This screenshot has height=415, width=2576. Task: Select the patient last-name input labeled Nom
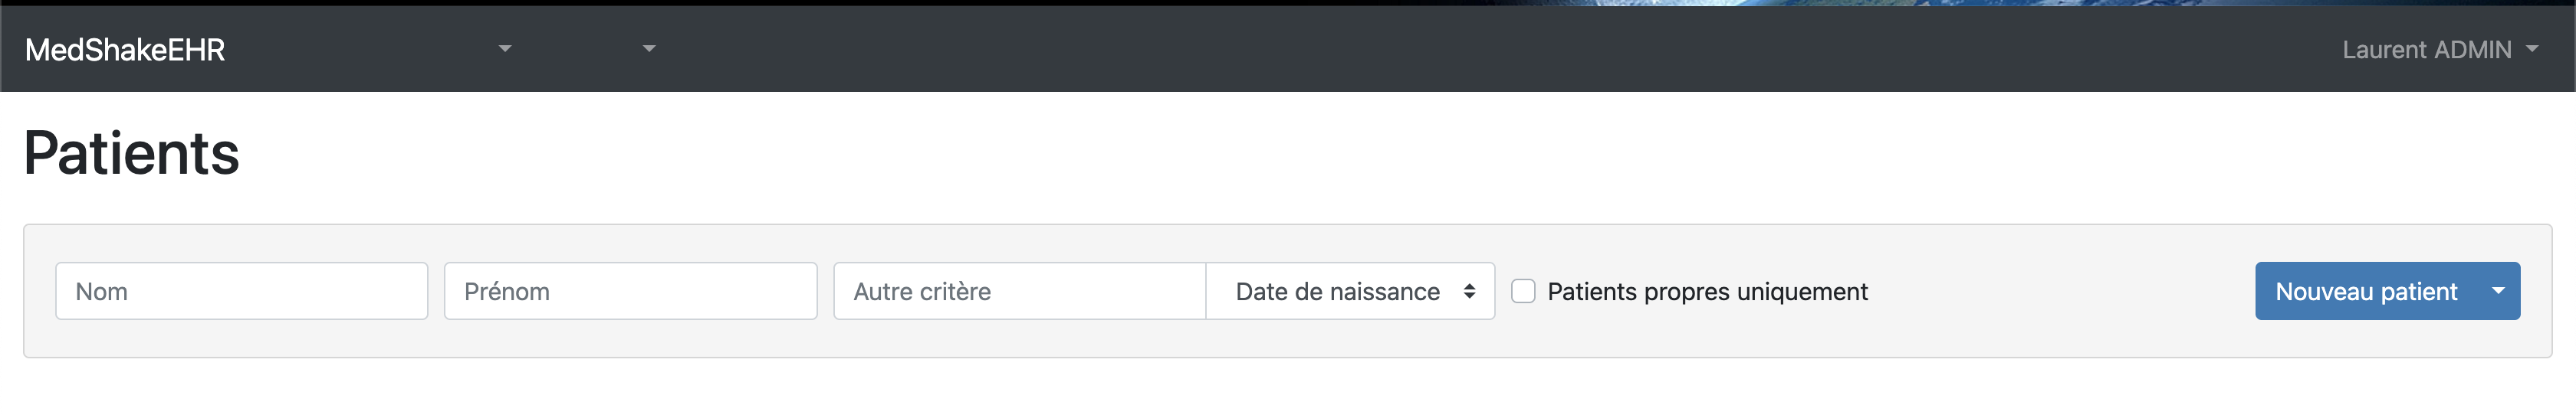241,291
